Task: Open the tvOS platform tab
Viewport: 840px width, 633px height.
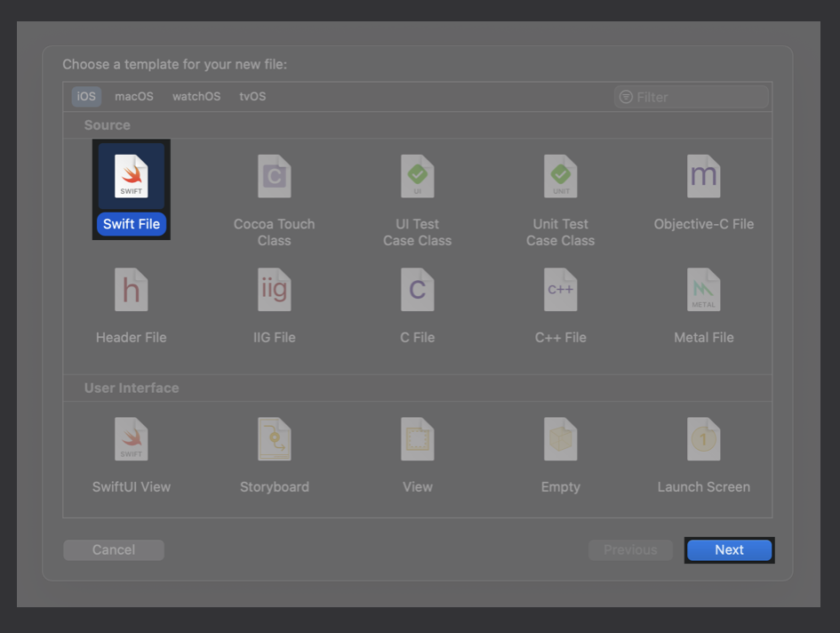Action: pyautogui.click(x=252, y=97)
